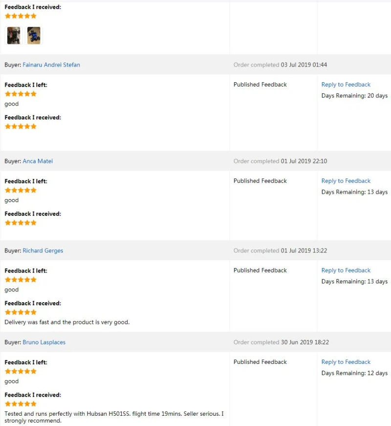Screen dimensions: 391x426
Task: Reply to Anca Matei's feedback
Action: 346,180
